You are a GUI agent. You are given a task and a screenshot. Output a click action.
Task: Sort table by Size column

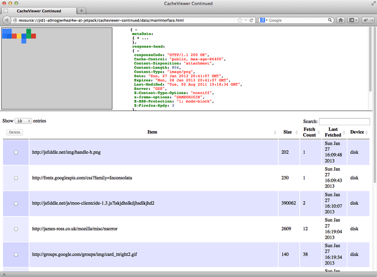pyautogui.click(x=289, y=132)
